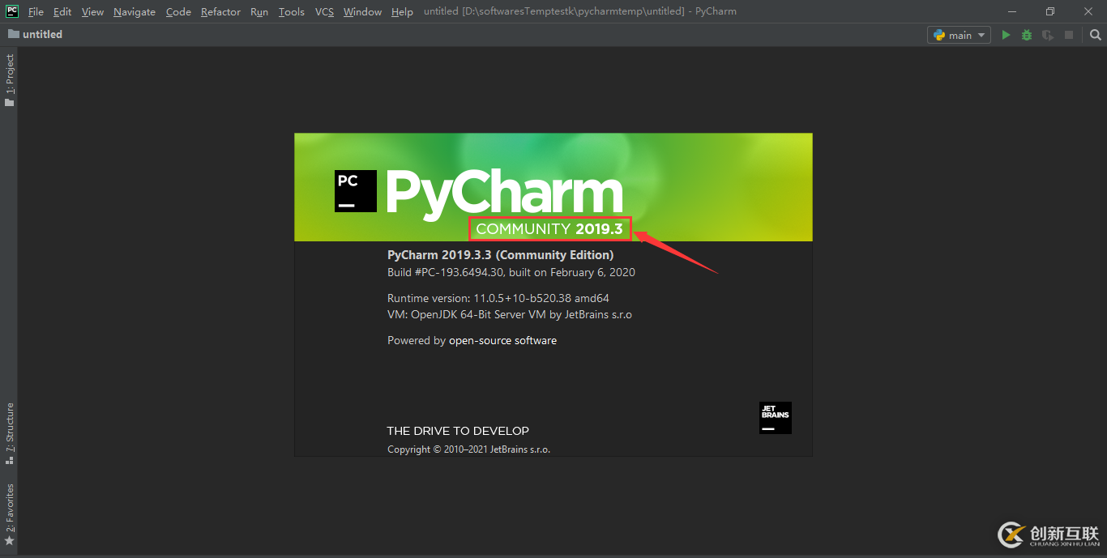Click the untitled breadcrumb in the navigation bar
Image resolution: width=1107 pixels, height=558 pixels.
[x=42, y=34]
